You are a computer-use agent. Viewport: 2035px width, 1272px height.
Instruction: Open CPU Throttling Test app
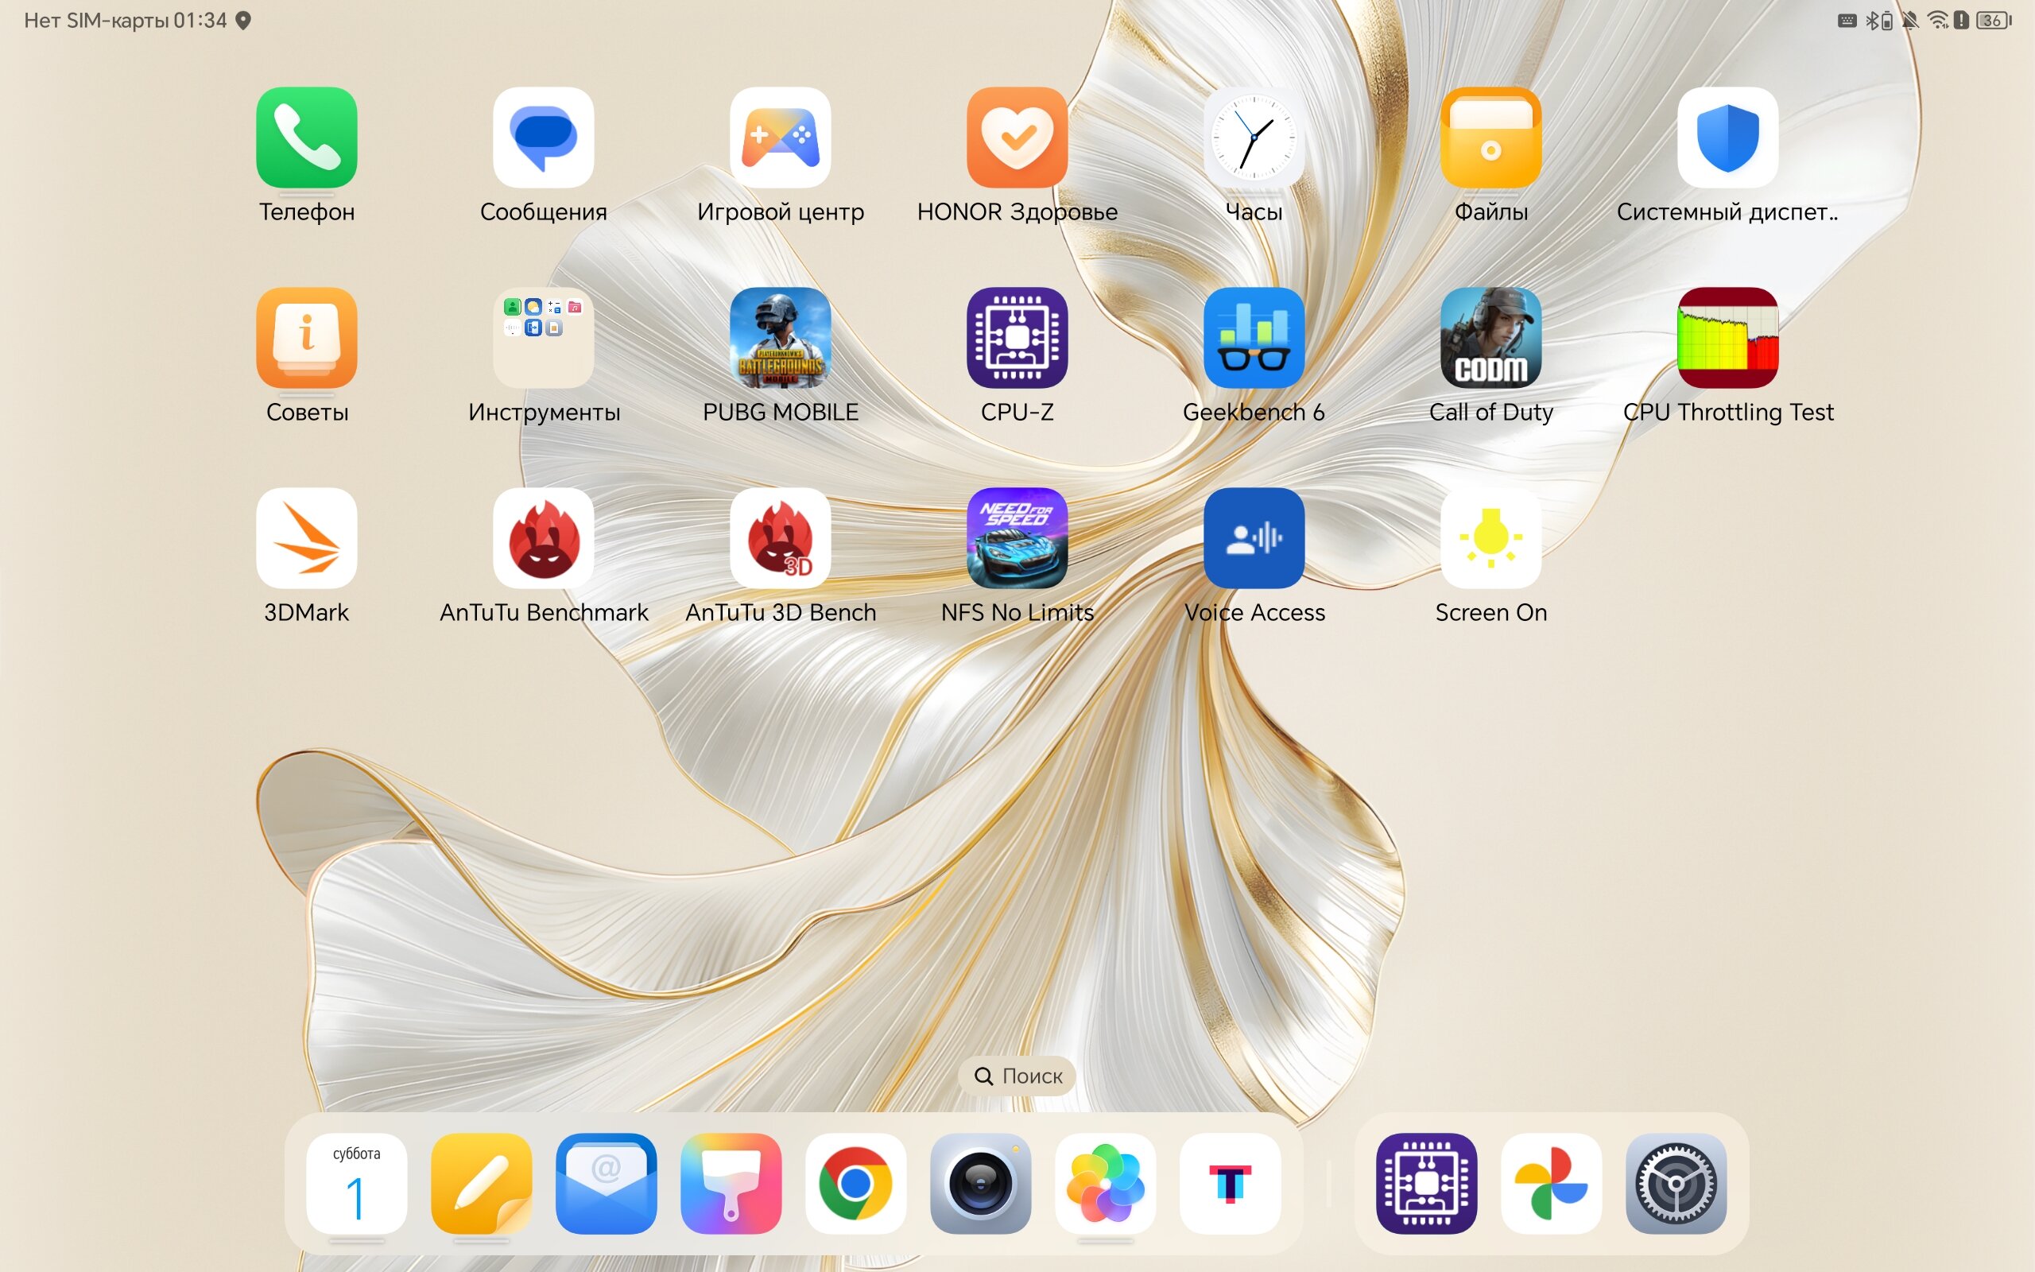[1728, 337]
